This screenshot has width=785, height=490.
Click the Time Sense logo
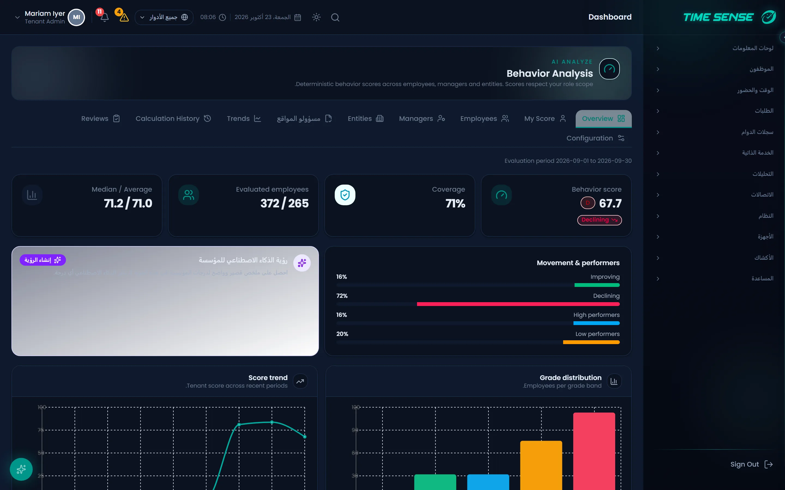tap(729, 17)
